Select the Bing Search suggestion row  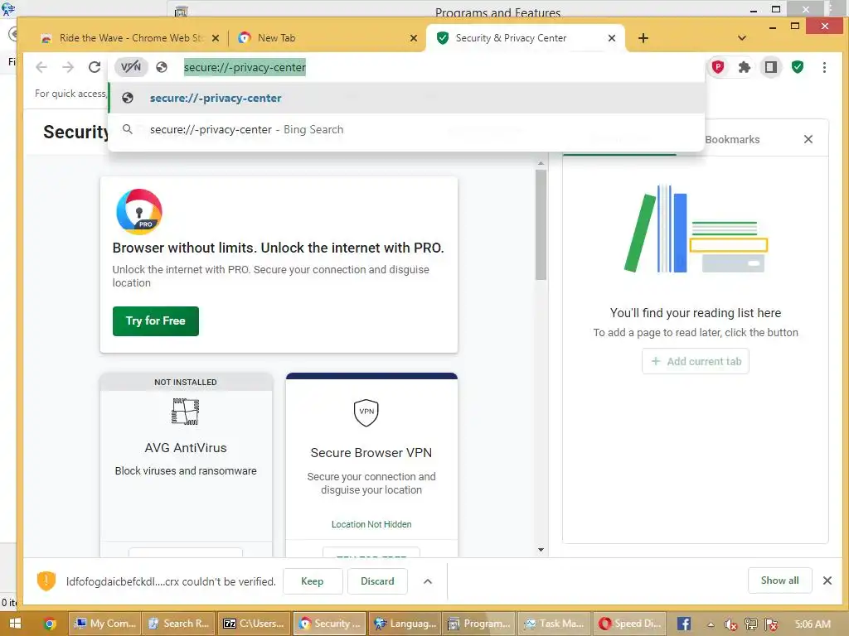coord(406,129)
